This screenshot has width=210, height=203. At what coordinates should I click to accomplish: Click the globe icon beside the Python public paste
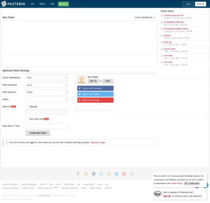pos(162,36)
